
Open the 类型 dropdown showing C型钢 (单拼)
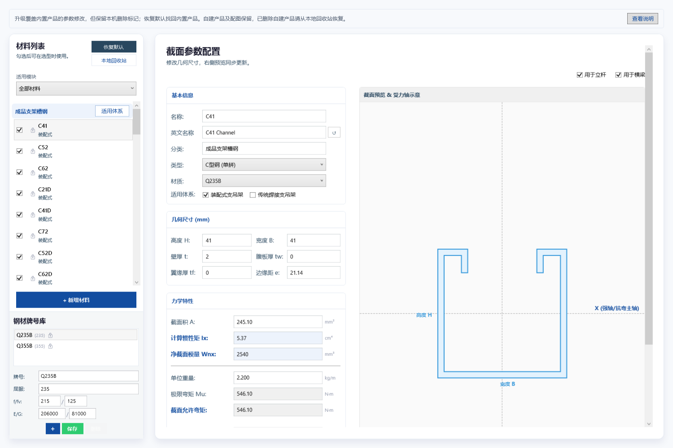click(x=264, y=164)
